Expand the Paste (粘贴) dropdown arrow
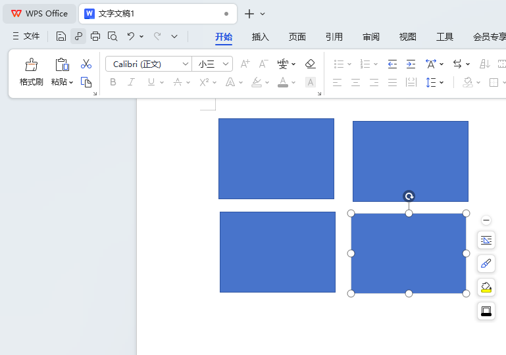The width and height of the screenshot is (506, 355). pyautogui.click(x=71, y=83)
